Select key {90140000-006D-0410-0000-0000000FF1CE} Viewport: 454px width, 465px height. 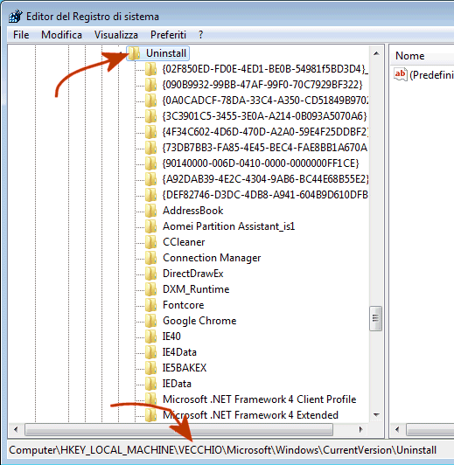tap(261, 163)
